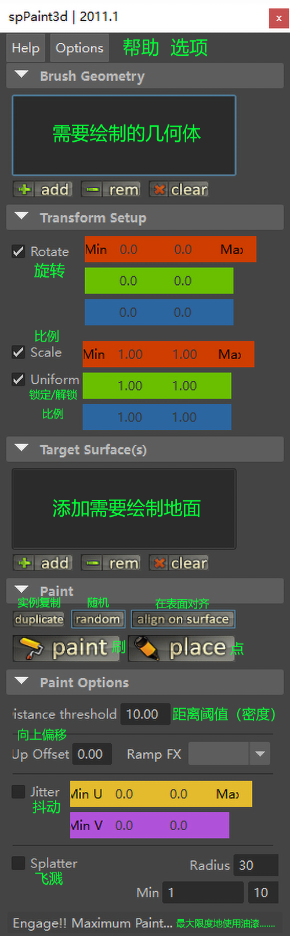The image size is (290, 936).
Task: Open the Ramp FX dropdown
Action: click(229, 754)
